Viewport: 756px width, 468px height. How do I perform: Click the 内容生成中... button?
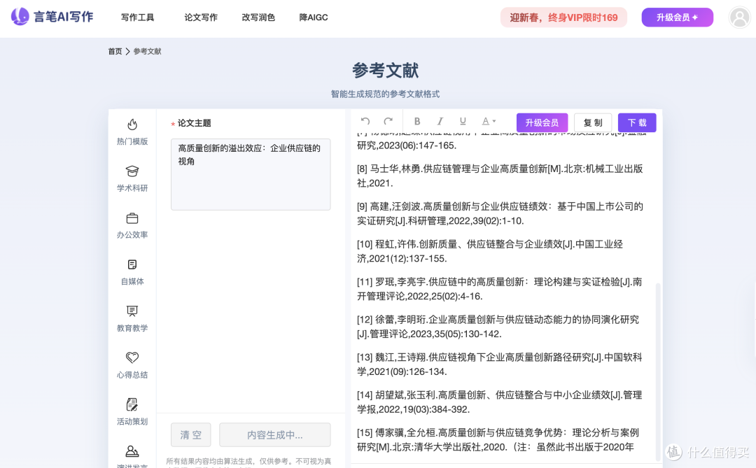[x=275, y=434]
